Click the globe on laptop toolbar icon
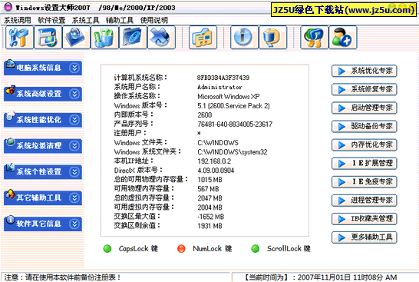419x282 pixels. 76,38
